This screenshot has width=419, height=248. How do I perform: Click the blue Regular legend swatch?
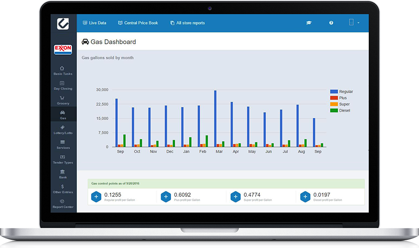[x=334, y=91]
